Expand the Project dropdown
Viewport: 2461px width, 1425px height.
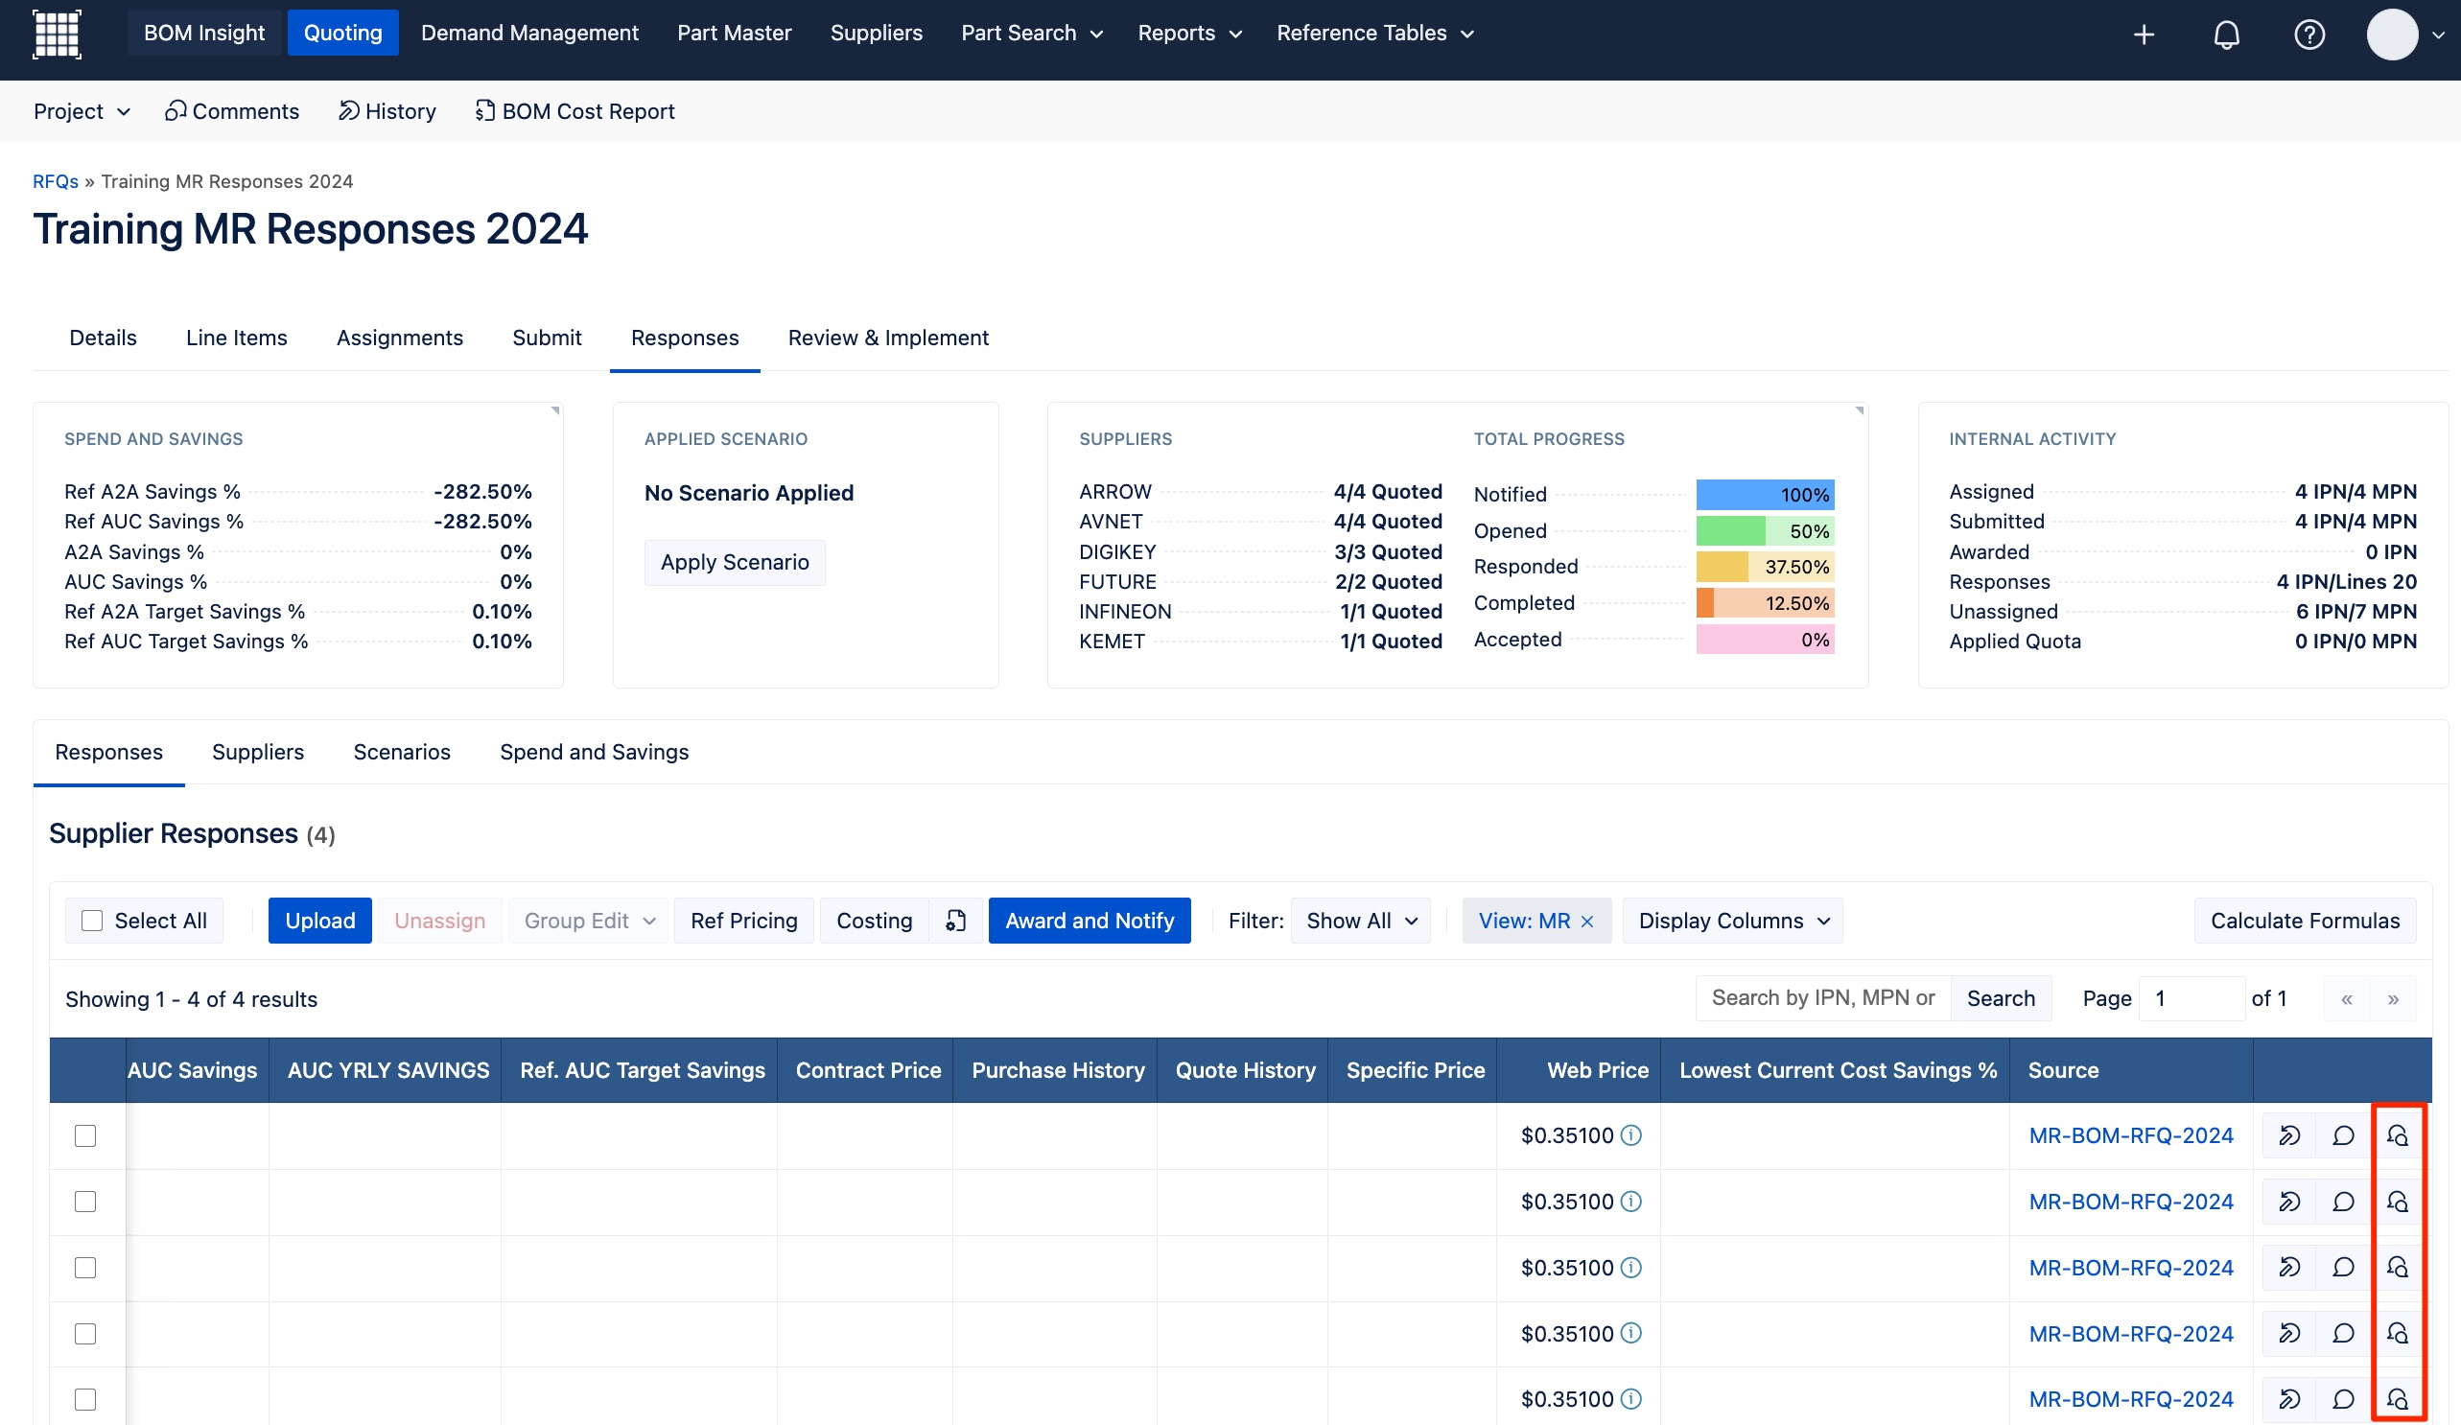point(82,111)
